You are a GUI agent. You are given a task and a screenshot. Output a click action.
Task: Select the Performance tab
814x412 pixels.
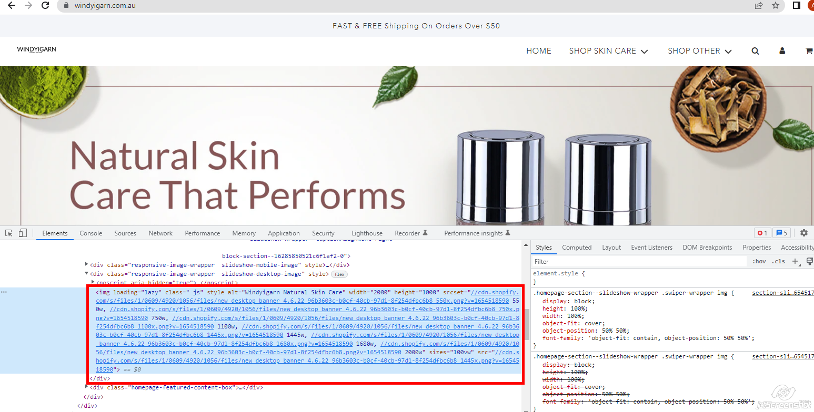click(203, 233)
